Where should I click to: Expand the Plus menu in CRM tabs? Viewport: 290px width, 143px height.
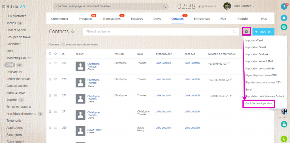265,19
